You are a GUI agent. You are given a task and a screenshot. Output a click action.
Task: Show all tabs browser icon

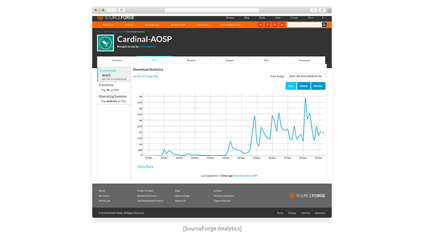pyautogui.click(x=322, y=10)
